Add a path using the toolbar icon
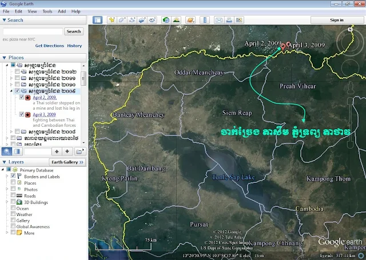This screenshot has width=366, height=260. tap(132, 20)
